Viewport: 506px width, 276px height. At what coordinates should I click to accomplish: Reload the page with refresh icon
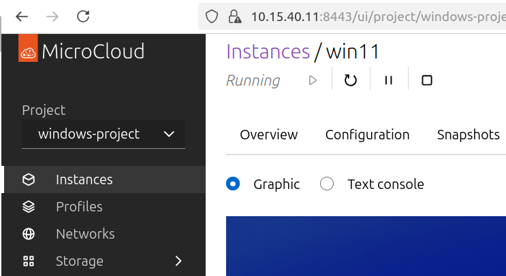tap(83, 16)
